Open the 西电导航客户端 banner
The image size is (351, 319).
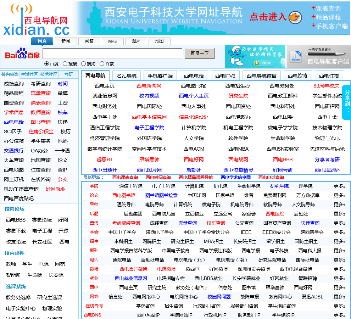click(x=318, y=56)
